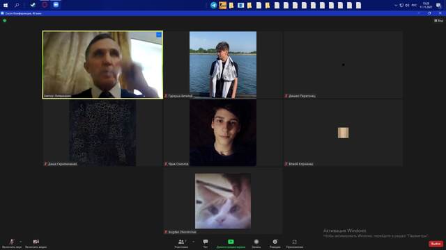Viewport: 446px width, 250px height.
Task: Open the Apps button in toolbar
Action: coord(294,244)
